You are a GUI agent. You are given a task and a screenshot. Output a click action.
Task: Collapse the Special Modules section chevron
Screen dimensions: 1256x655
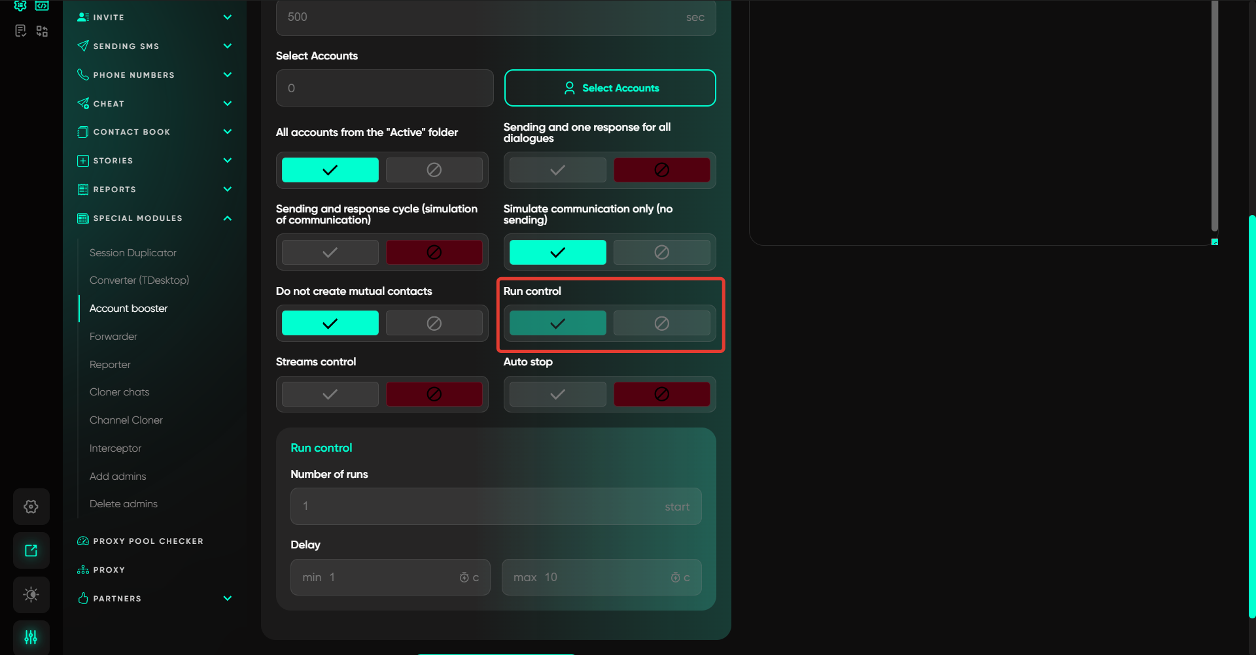227,218
